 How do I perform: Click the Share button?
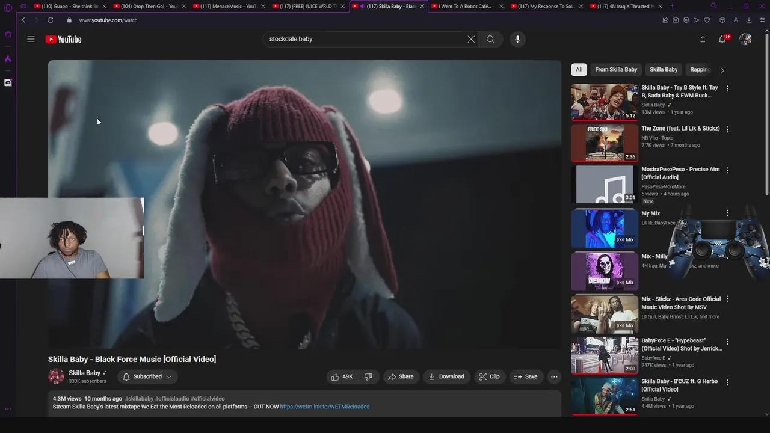401,376
